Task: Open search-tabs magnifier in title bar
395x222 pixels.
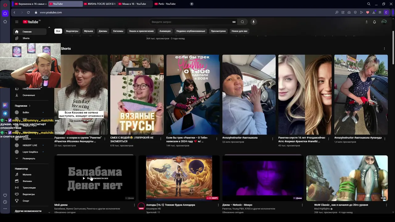Action: (369, 4)
